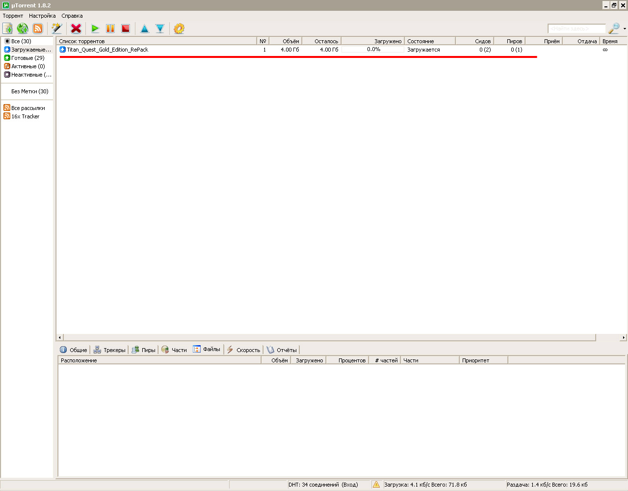Image resolution: width=628 pixels, height=491 pixels.
Task: Type in the 'Найти здесь' search field
Action: 576,29
